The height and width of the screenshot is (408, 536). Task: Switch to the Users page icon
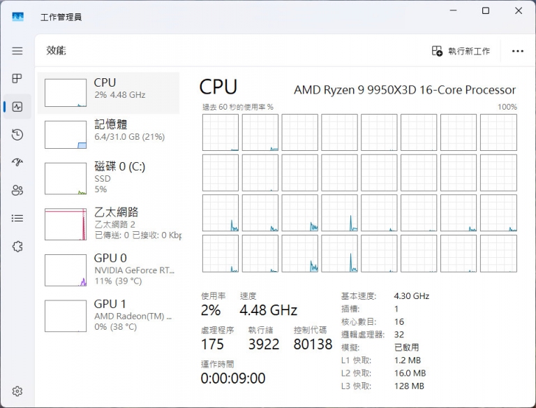click(x=17, y=190)
